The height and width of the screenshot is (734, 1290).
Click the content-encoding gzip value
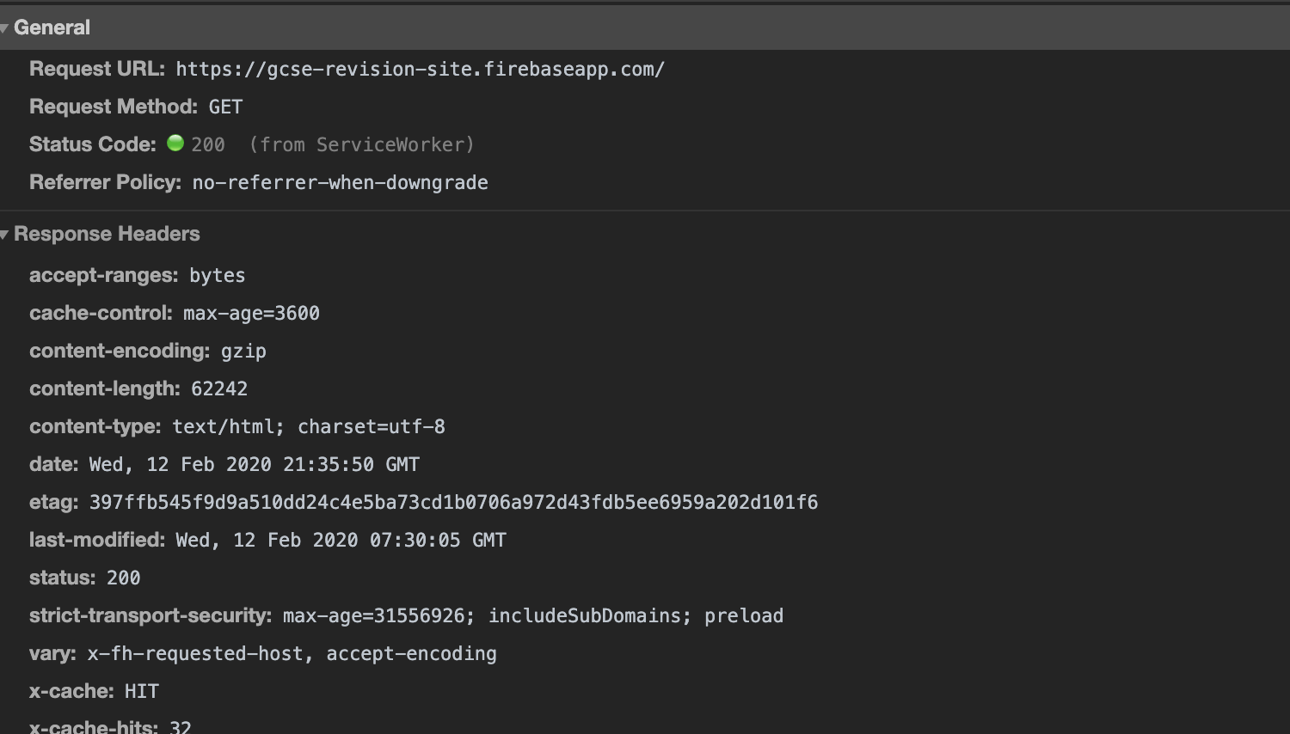(244, 351)
